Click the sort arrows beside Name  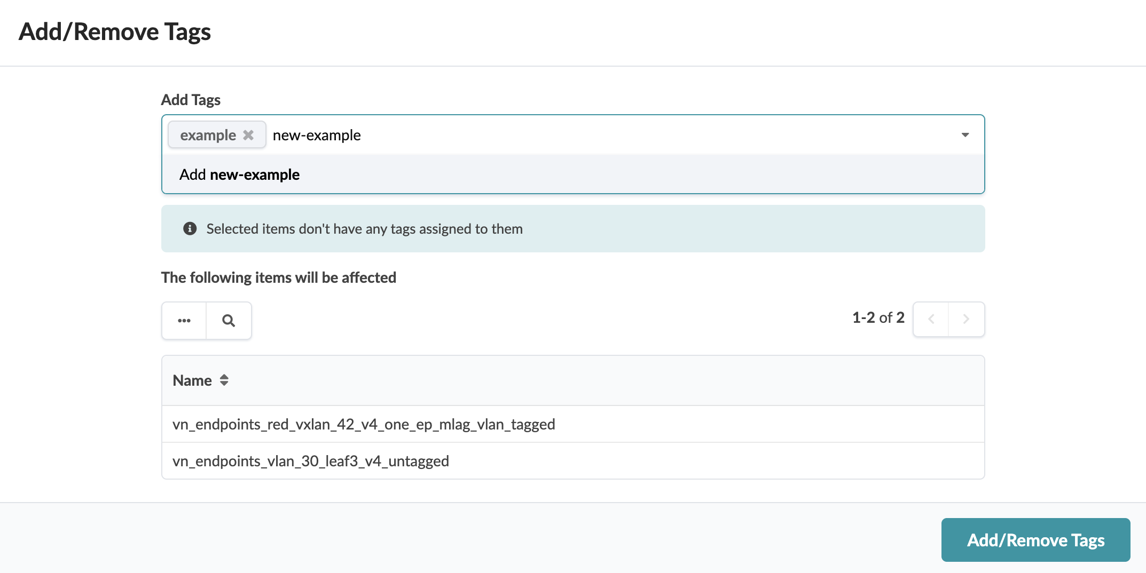coord(224,380)
